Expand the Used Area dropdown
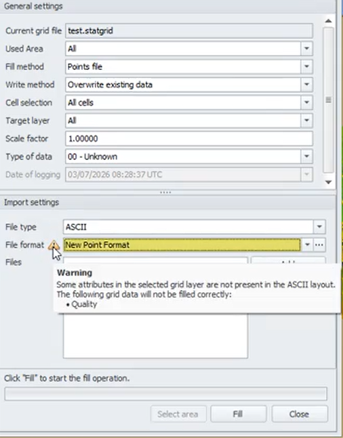This screenshot has width=343, height=438. tap(306, 49)
